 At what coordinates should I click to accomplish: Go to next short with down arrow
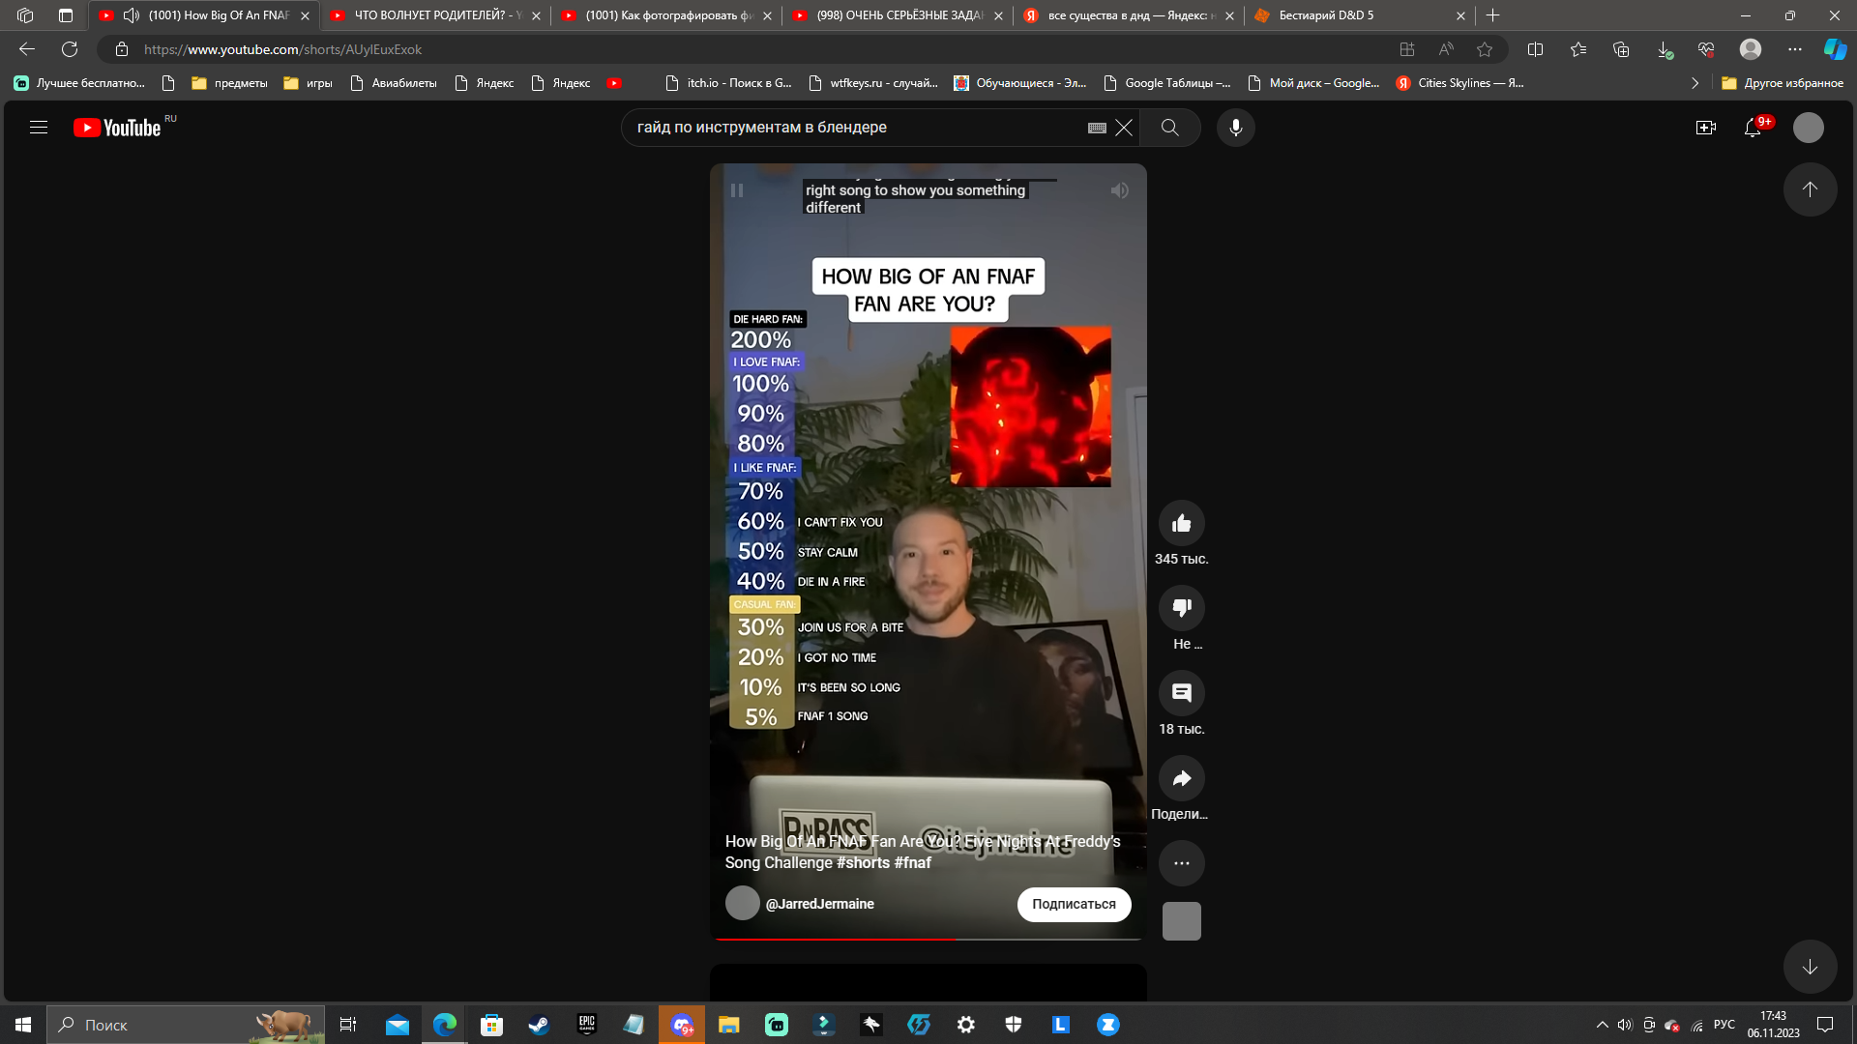tap(1810, 967)
